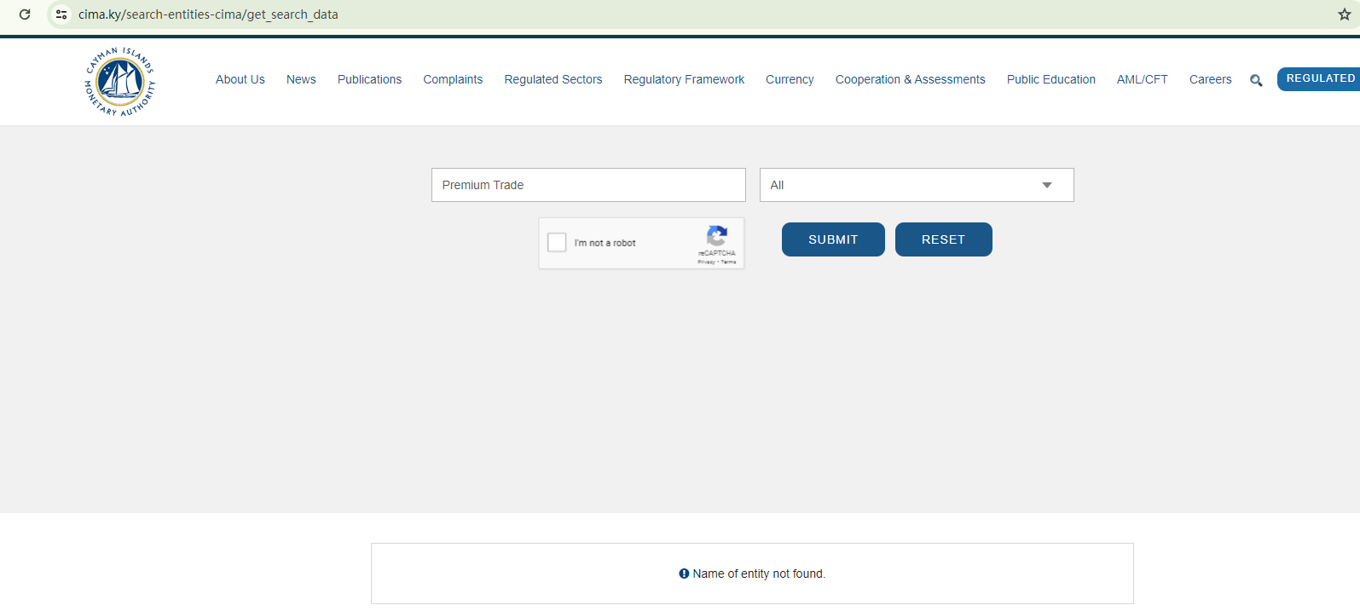Image resolution: width=1360 pixels, height=611 pixels.
Task: Bookmark this page with the star icon
Action: click(x=1344, y=14)
